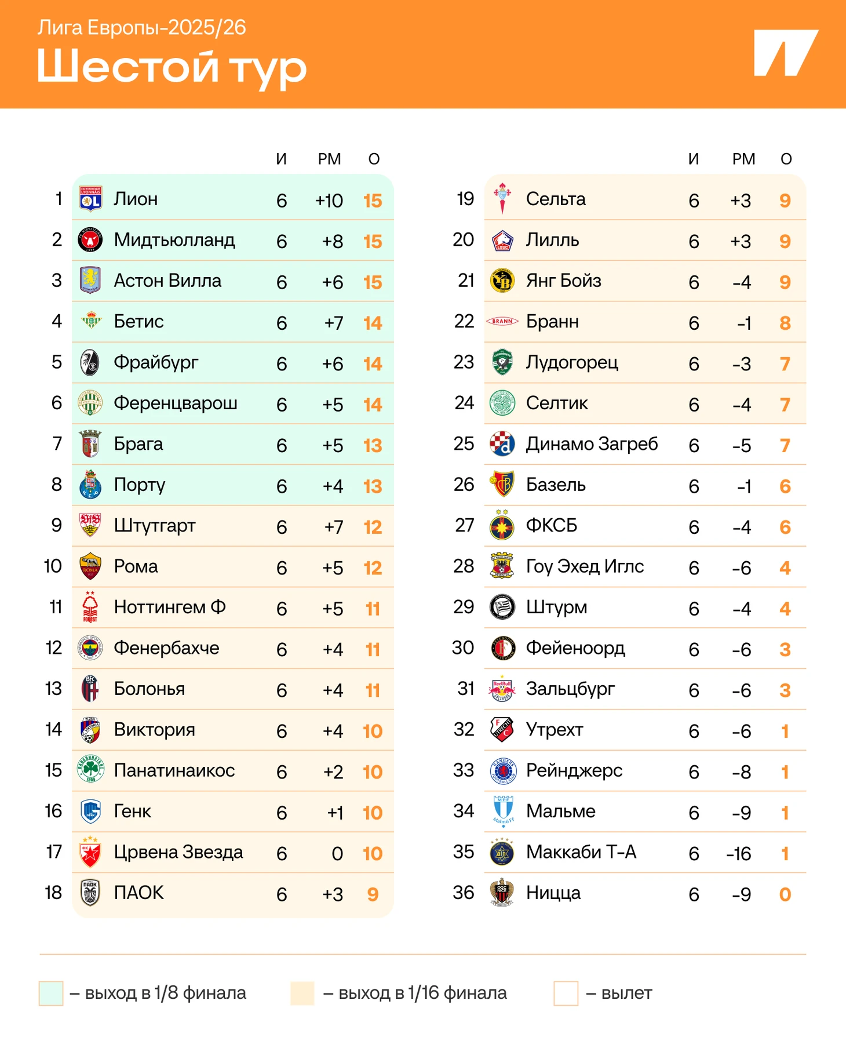
Task: Click the 'Шестой тур' heading
Action: (x=172, y=66)
